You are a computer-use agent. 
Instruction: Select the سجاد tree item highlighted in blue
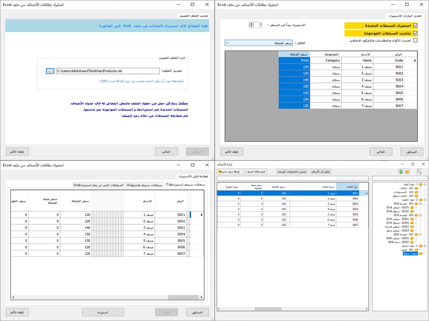(410, 254)
